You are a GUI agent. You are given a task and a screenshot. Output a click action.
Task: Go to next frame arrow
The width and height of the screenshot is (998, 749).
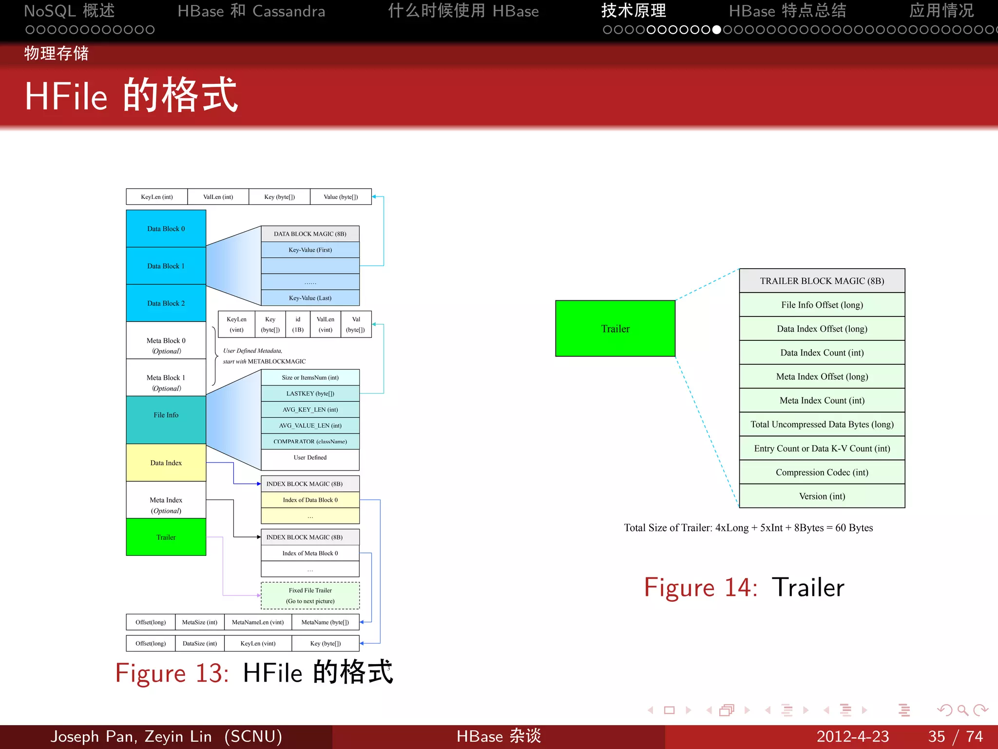pos(747,710)
